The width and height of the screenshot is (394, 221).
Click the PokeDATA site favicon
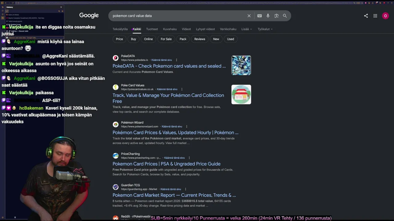pos(116,58)
